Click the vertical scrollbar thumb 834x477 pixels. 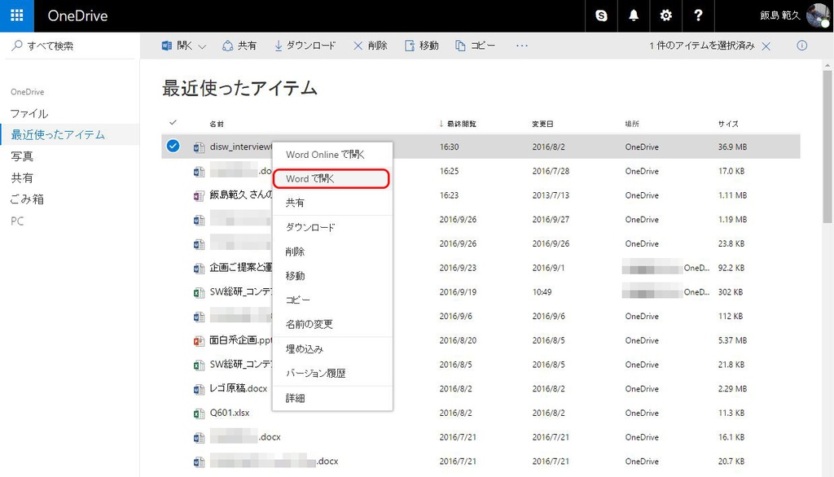[827, 147]
